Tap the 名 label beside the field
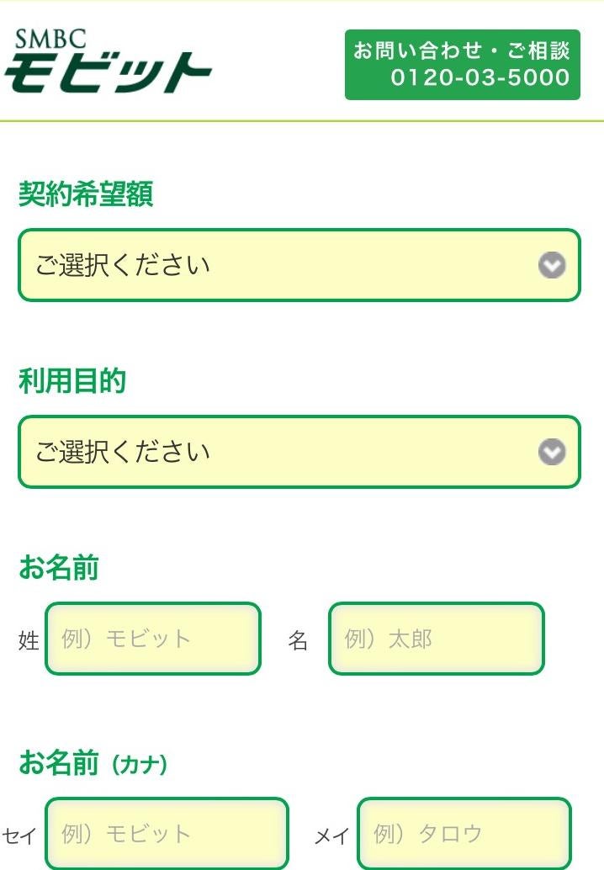This screenshot has width=604, height=870. click(298, 641)
